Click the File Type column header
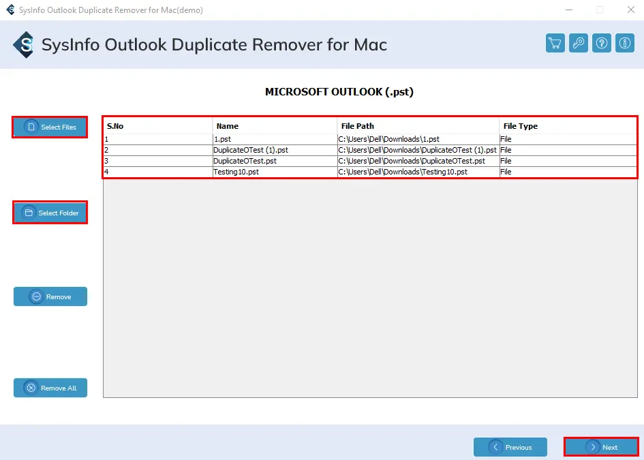 click(568, 126)
